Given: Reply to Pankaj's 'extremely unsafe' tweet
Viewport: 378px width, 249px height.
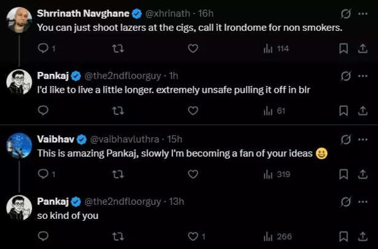Looking at the screenshot, I should point(43,111).
